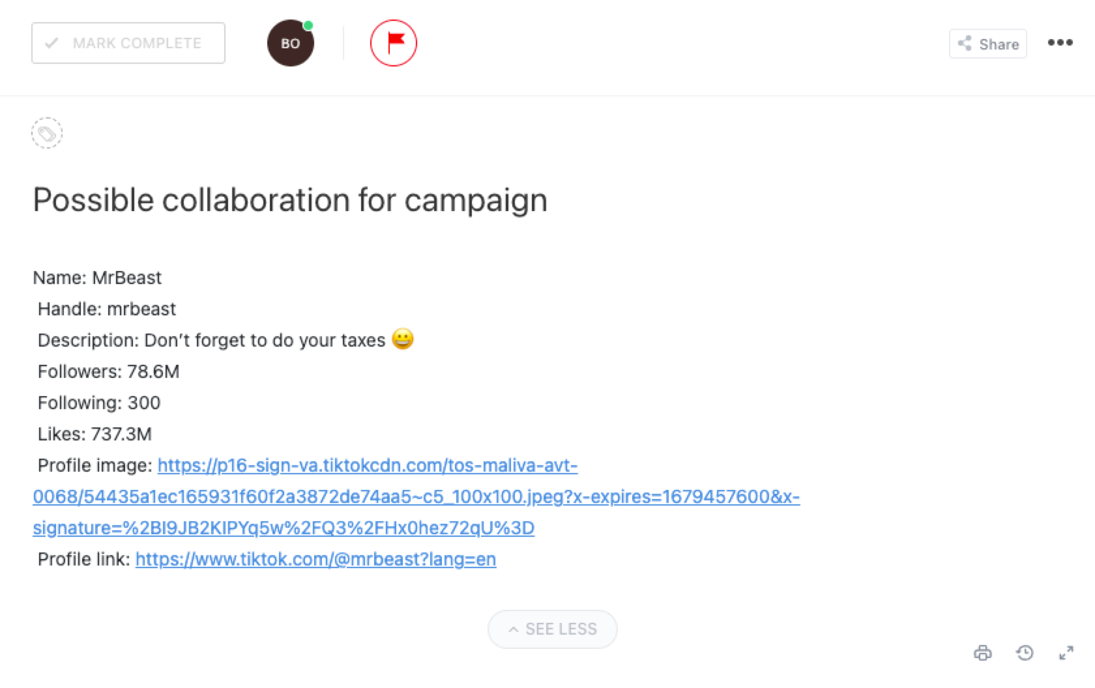The height and width of the screenshot is (688, 1095).
Task: Click the Followers: 78.6M line
Action: point(108,371)
